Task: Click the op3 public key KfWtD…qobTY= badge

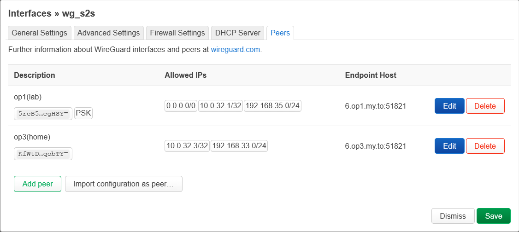Action: click(43, 154)
